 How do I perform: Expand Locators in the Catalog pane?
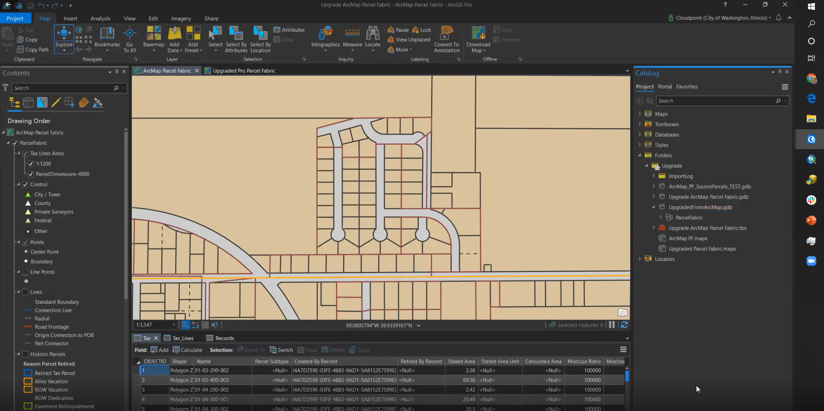tap(640, 259)
